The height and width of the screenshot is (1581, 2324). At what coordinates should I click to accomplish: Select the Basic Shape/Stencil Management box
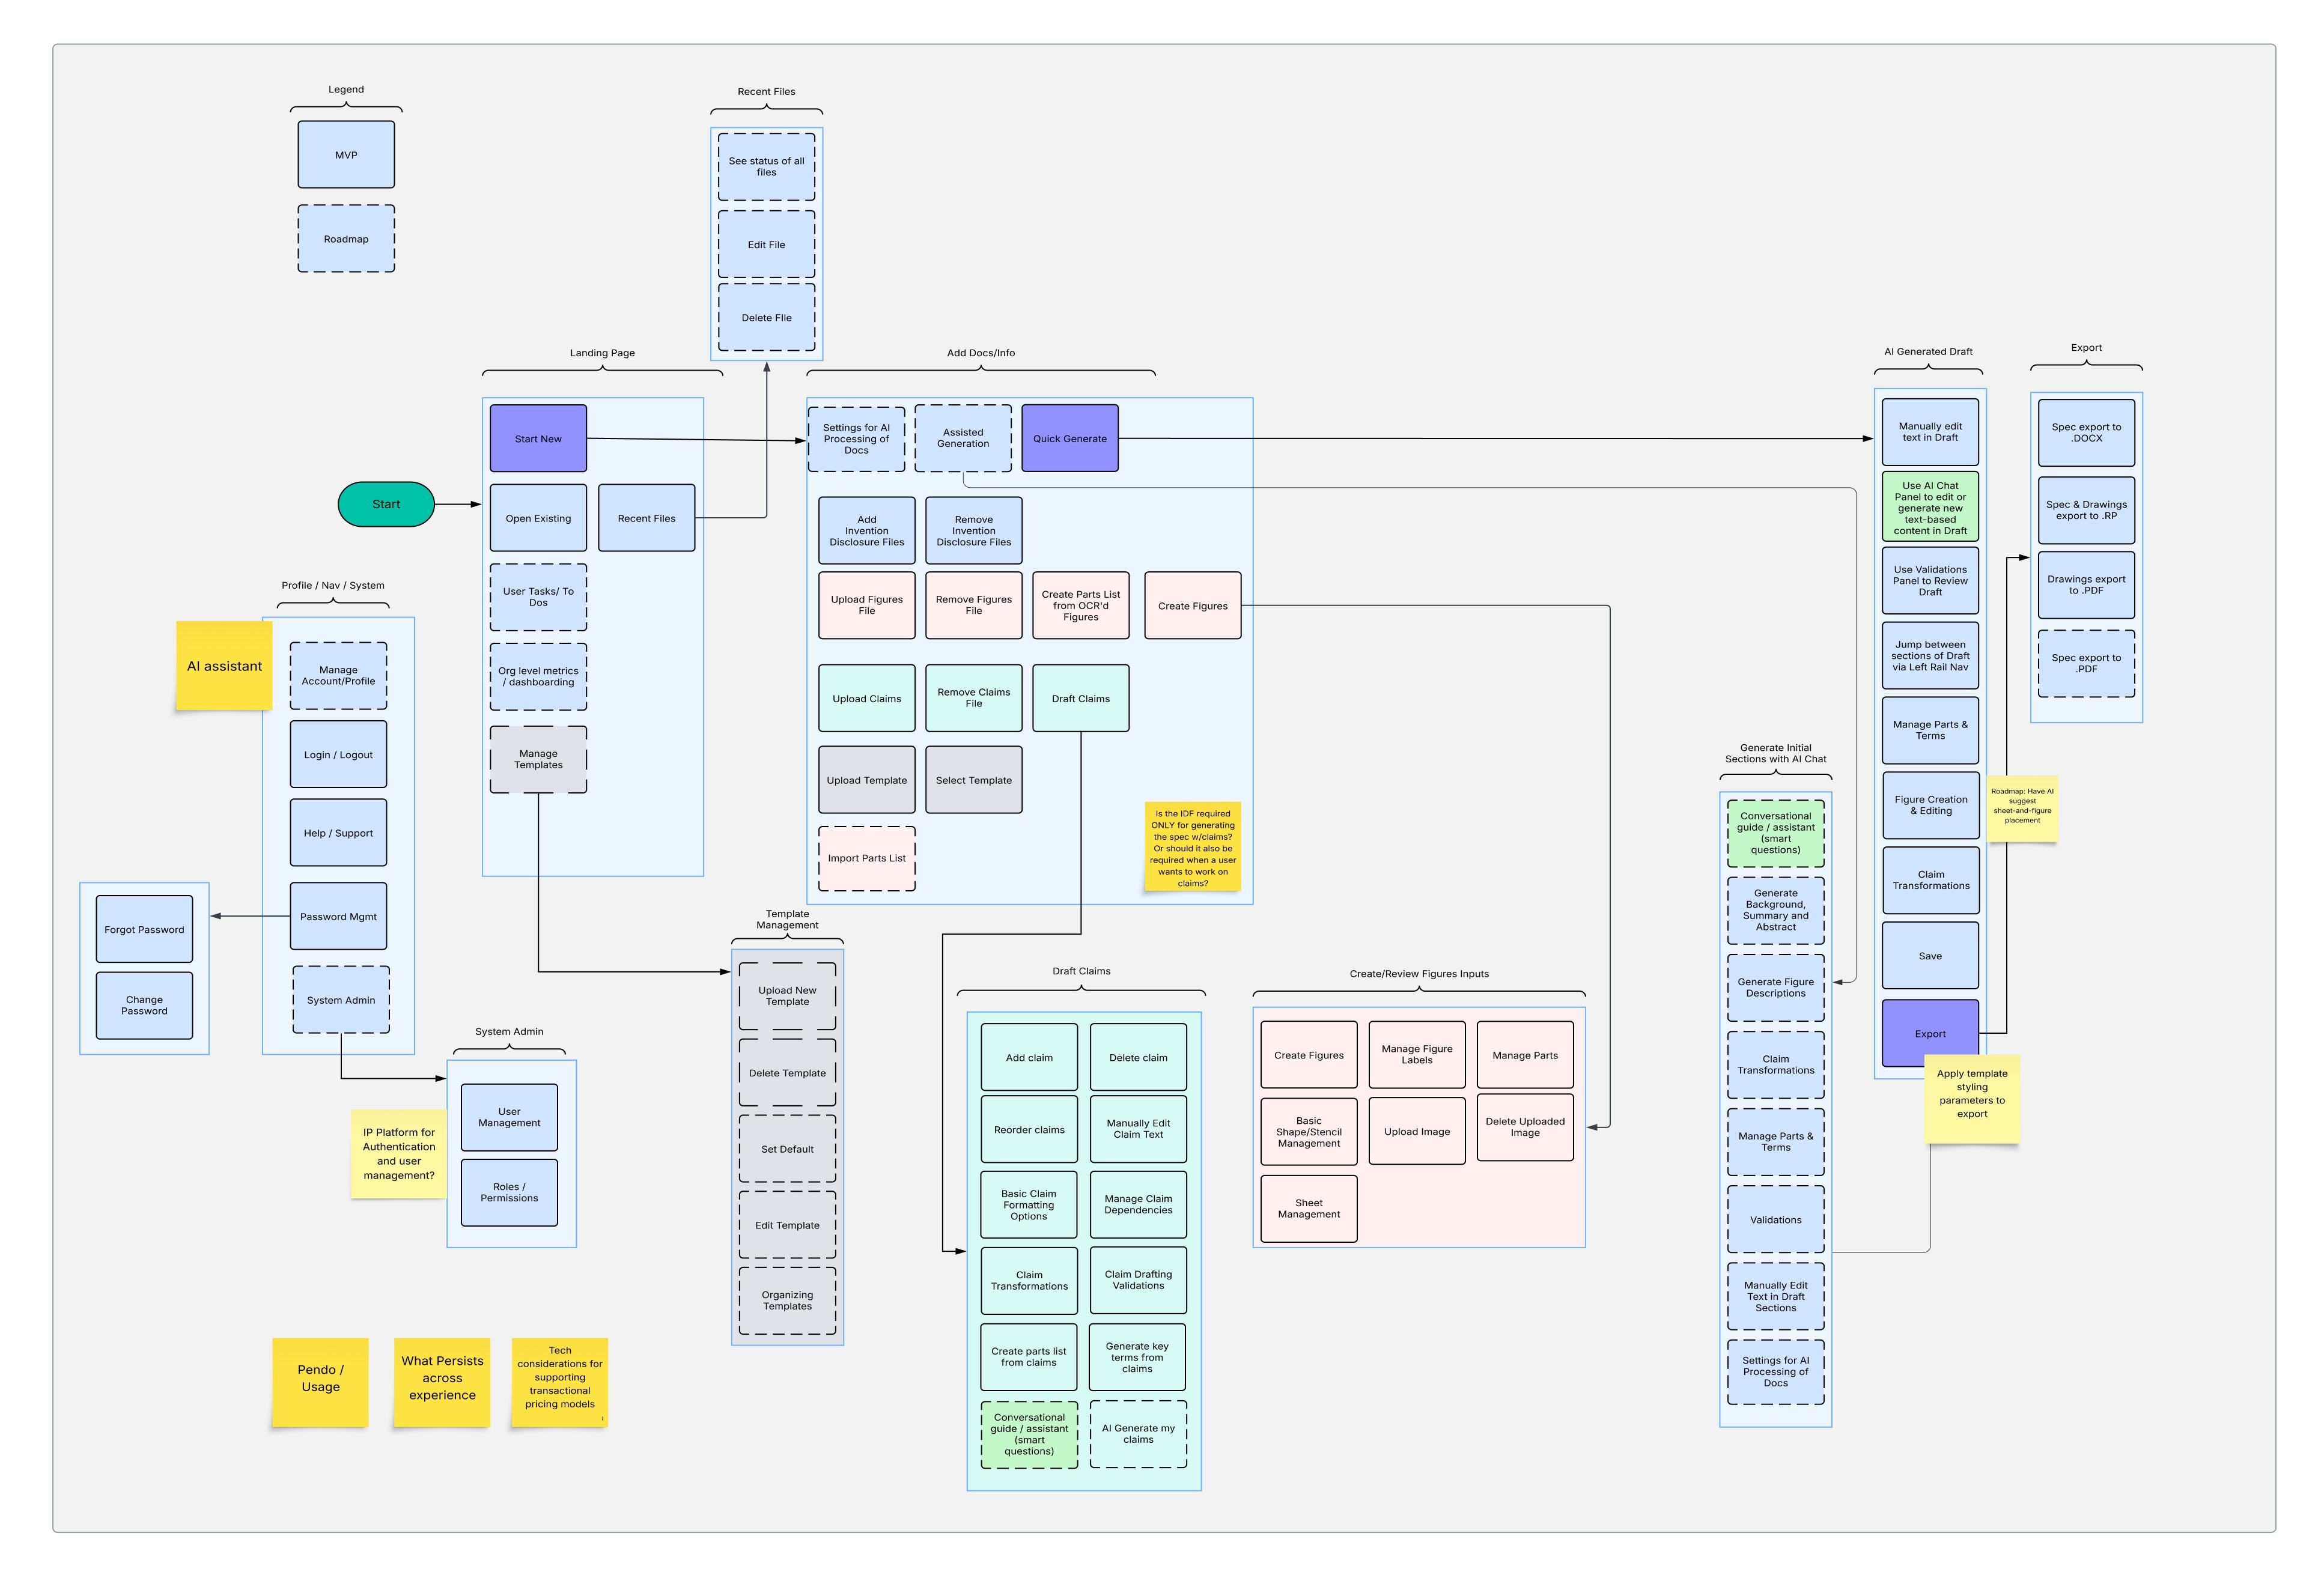click(1309, 1132)
